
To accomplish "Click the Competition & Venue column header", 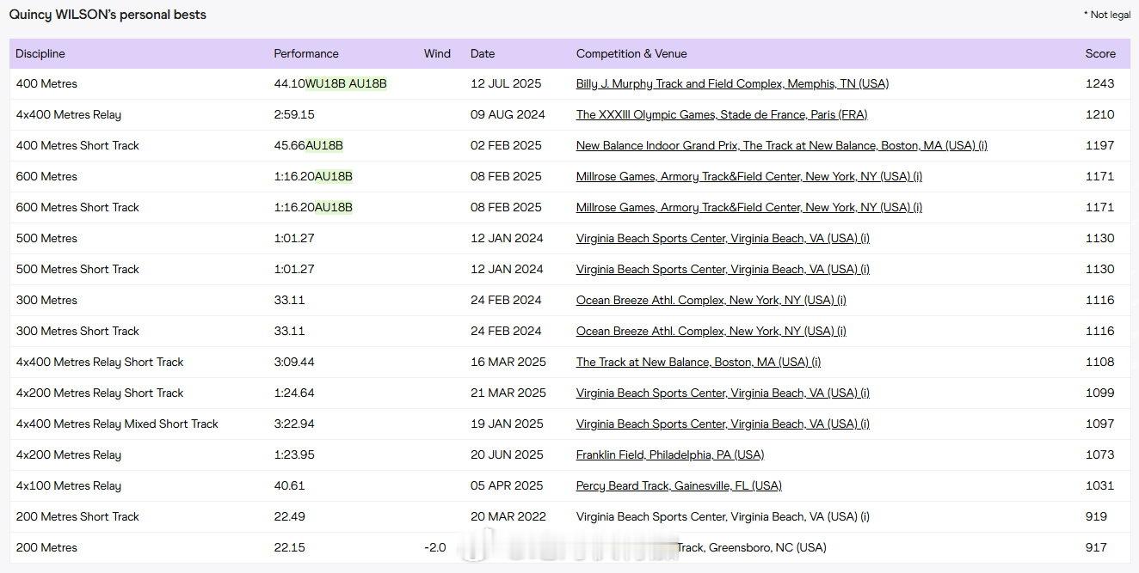I will click(x=631, y=53).
